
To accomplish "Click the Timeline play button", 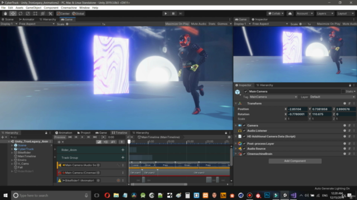I will 82,137.
